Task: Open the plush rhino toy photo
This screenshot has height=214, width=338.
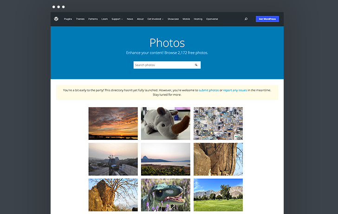Action: [166, 124]
